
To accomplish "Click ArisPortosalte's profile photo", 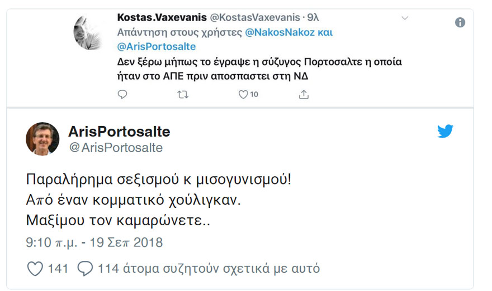I will point(42,139).
